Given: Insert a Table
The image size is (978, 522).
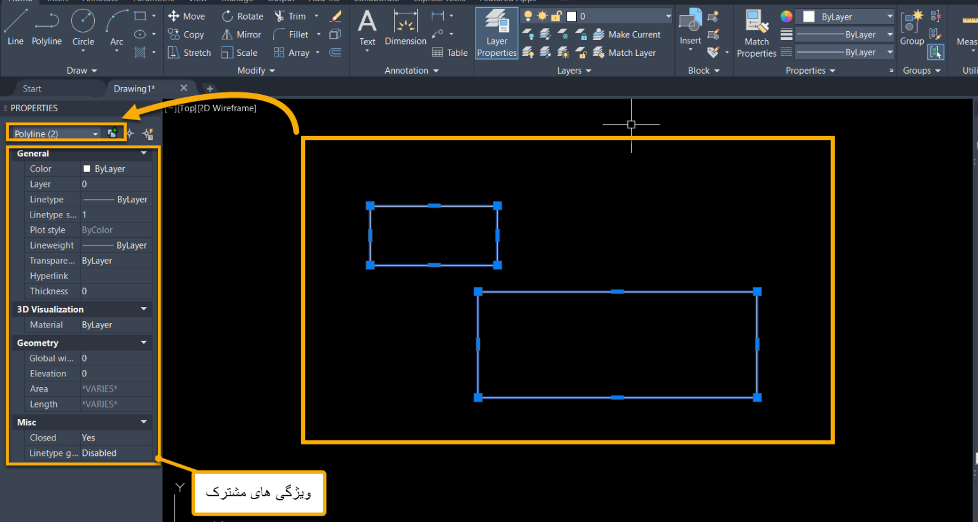Looking at the screenshot, I should click(450, 53).
